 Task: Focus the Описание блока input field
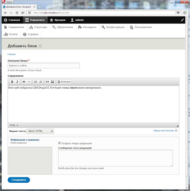coord(44,66)
